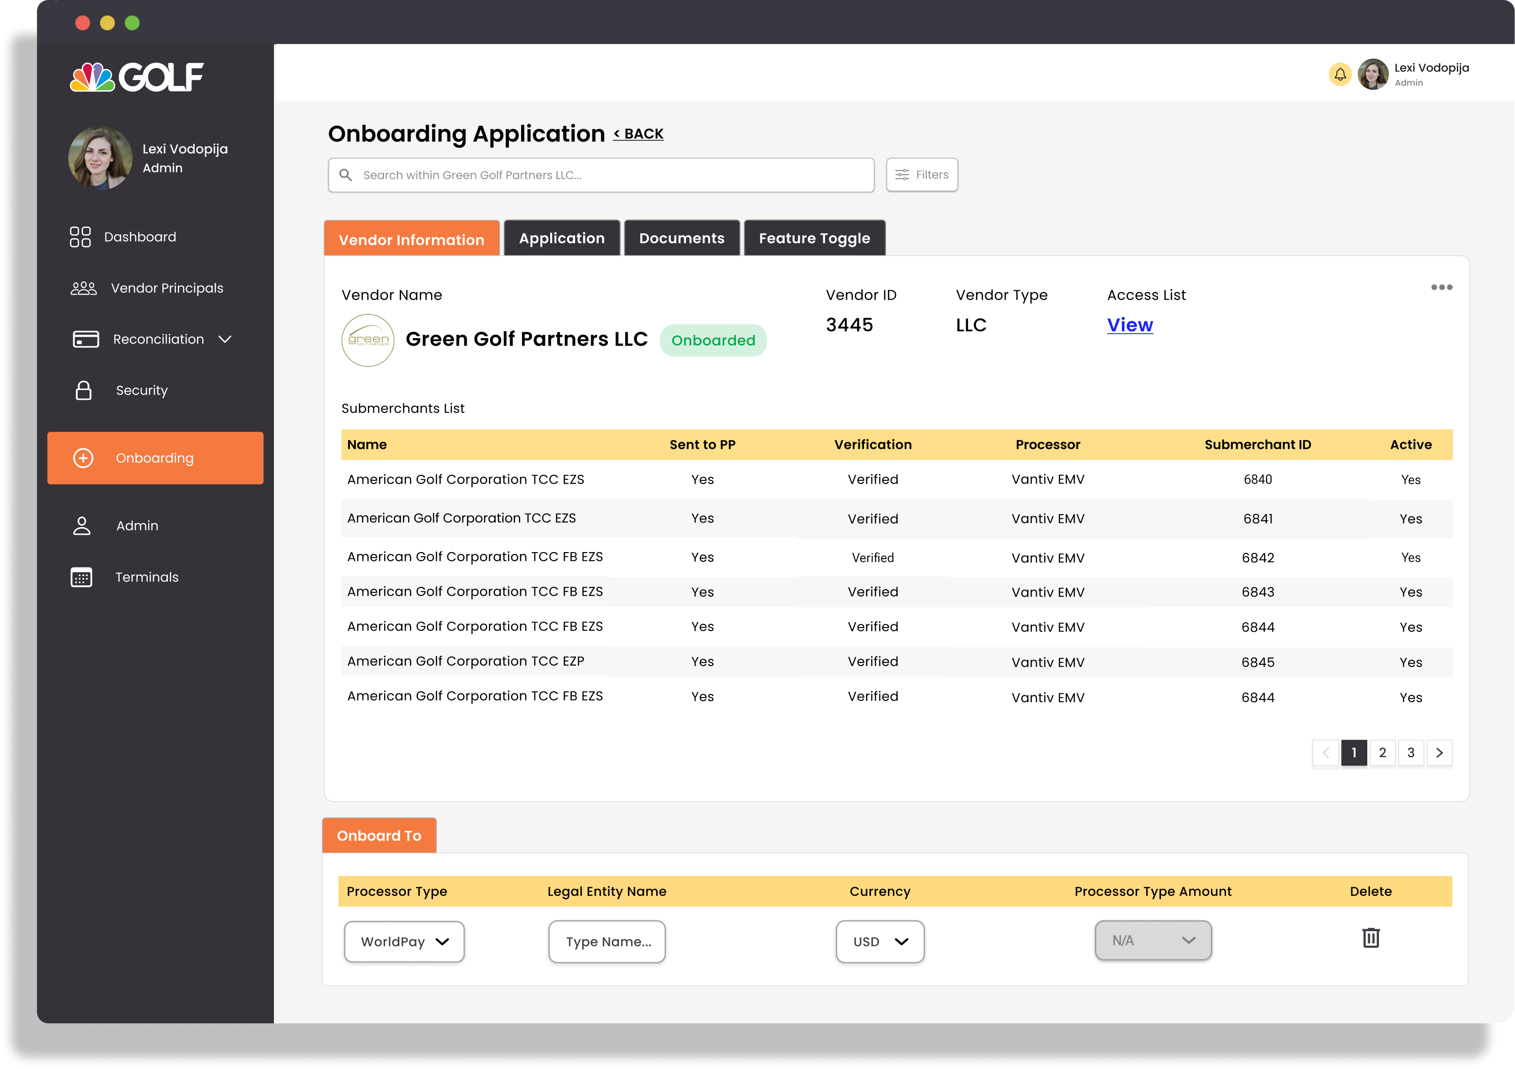Open the WorldPay processor type dropdown
1515x1069 pixels.
[x=404, y=941]
